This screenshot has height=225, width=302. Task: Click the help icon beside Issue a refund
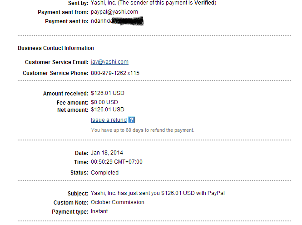pos(132,120)
